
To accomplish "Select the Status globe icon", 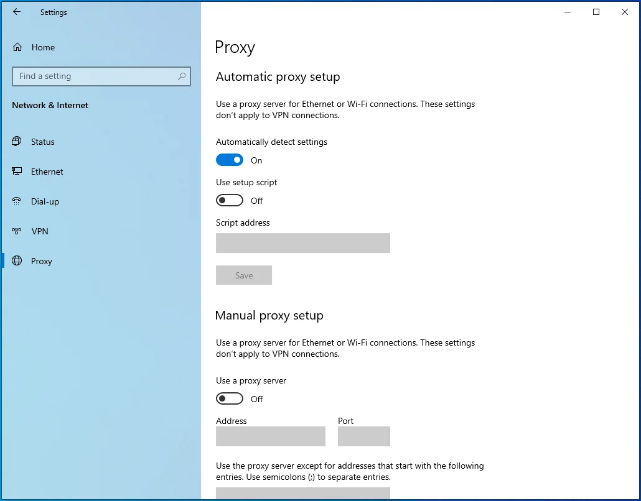I will tap(17, 142).
